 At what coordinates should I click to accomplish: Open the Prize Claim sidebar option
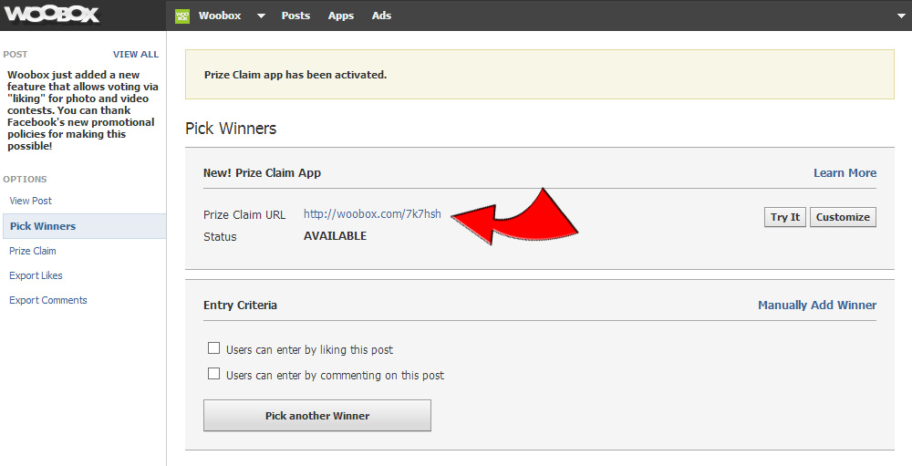33,251
